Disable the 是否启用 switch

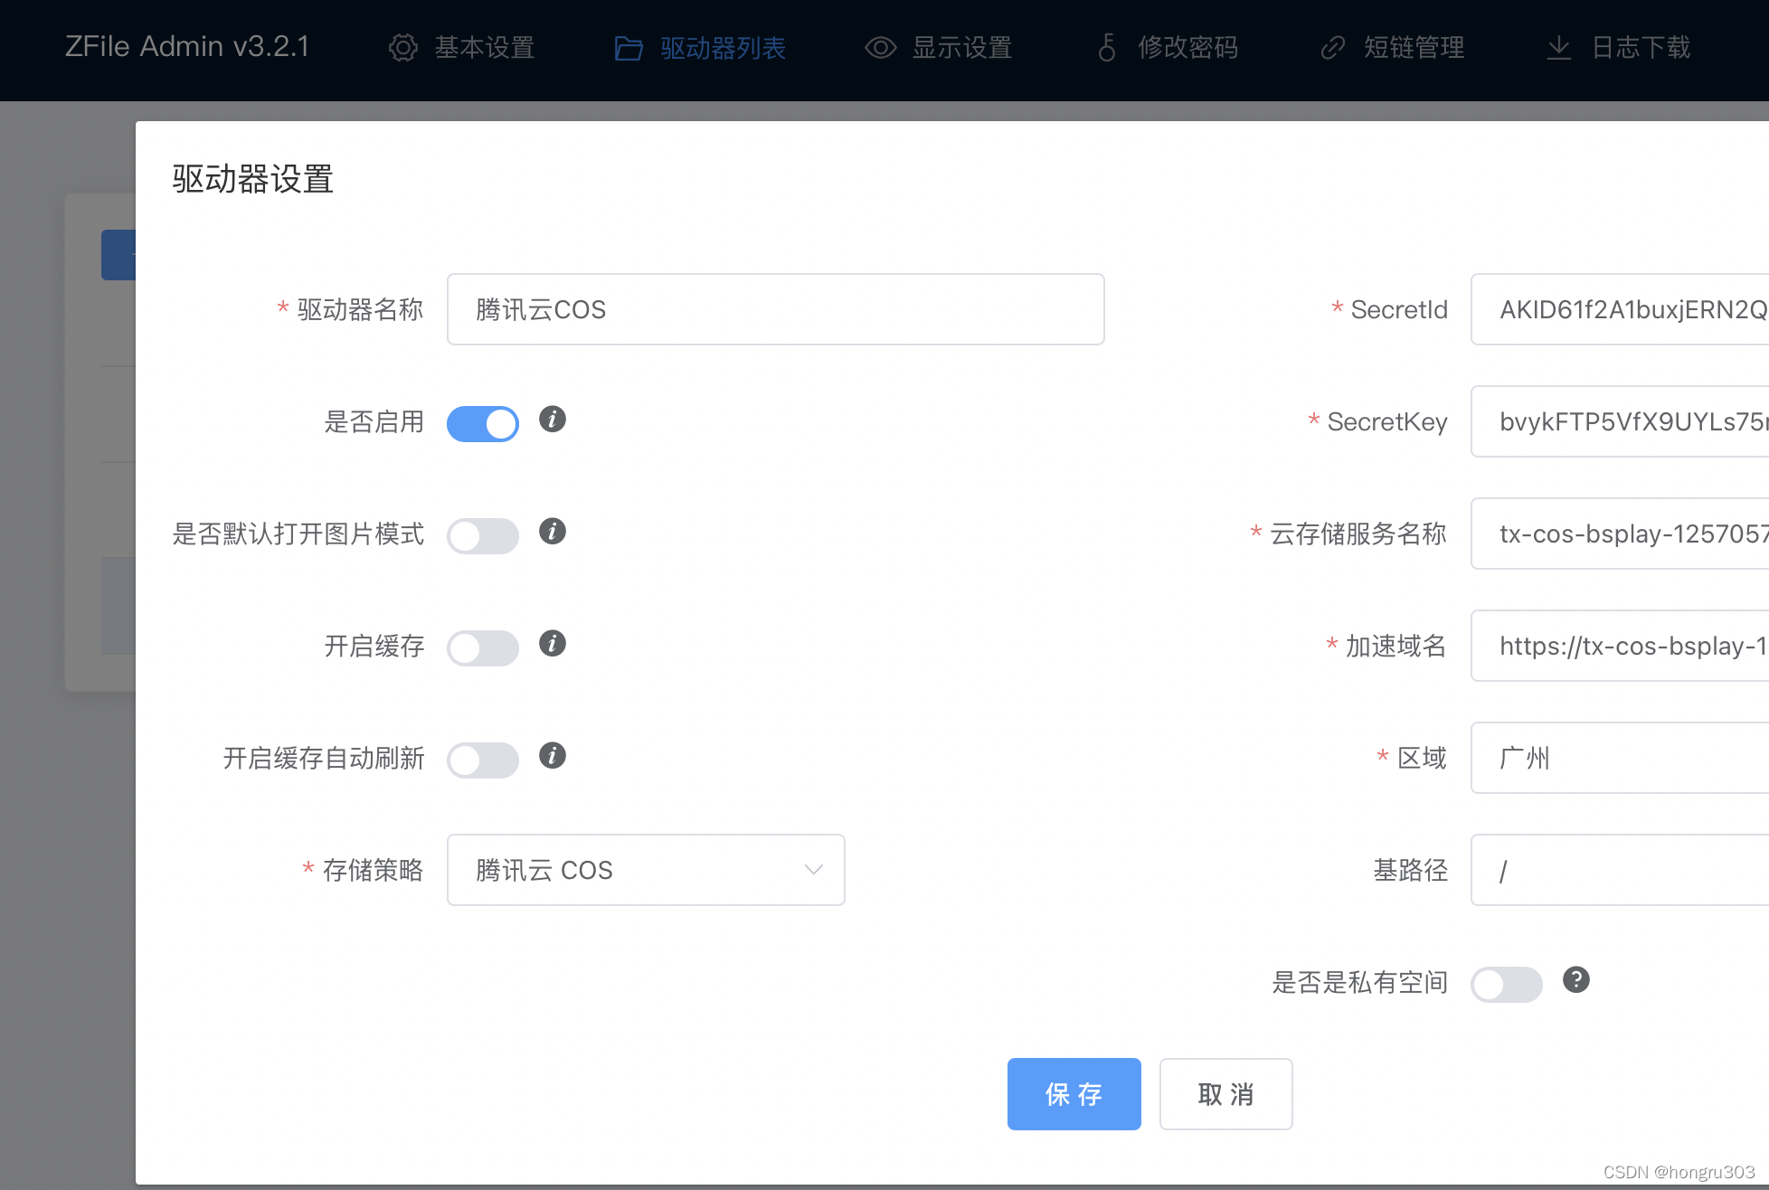pos(483,423)
